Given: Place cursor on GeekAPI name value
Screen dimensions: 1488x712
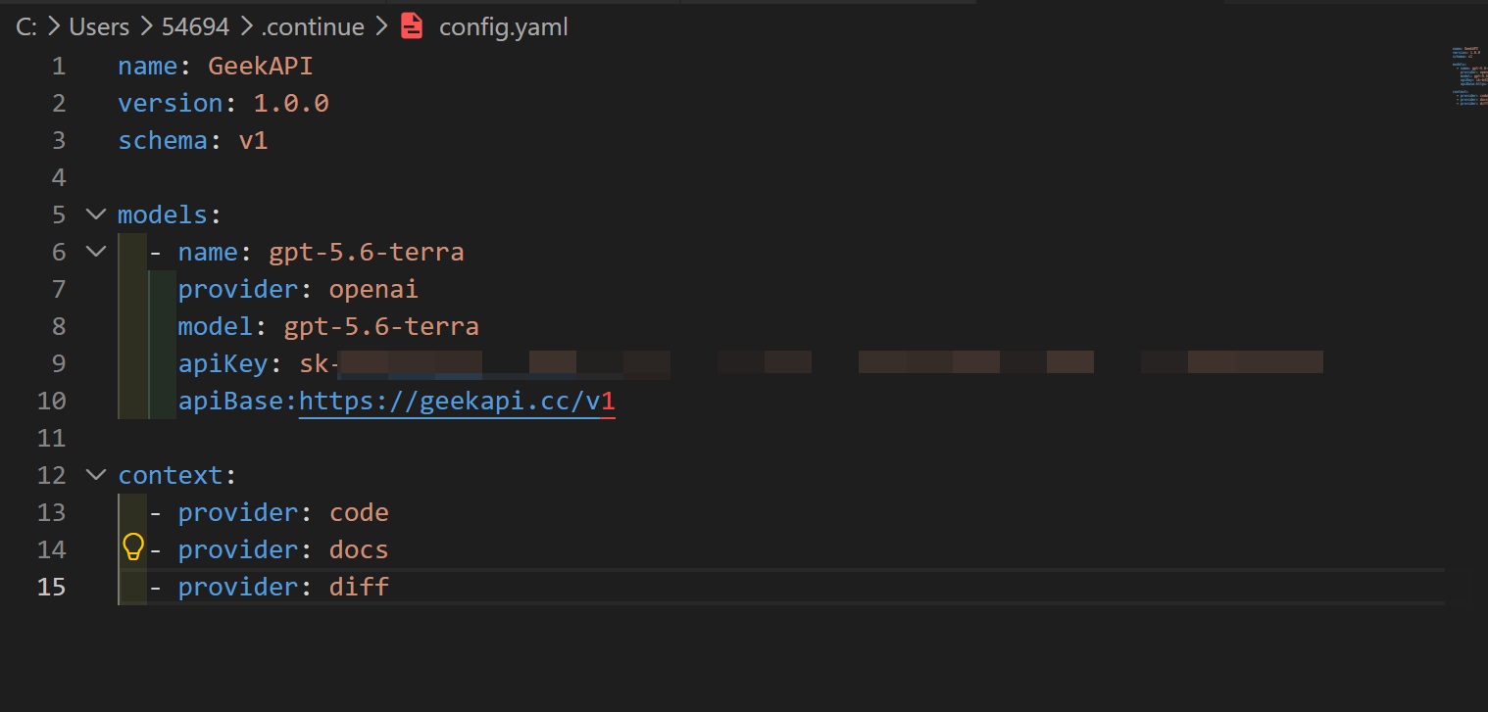Looking at the screenshot, I should pyautogui.click(x=261, y=66).
